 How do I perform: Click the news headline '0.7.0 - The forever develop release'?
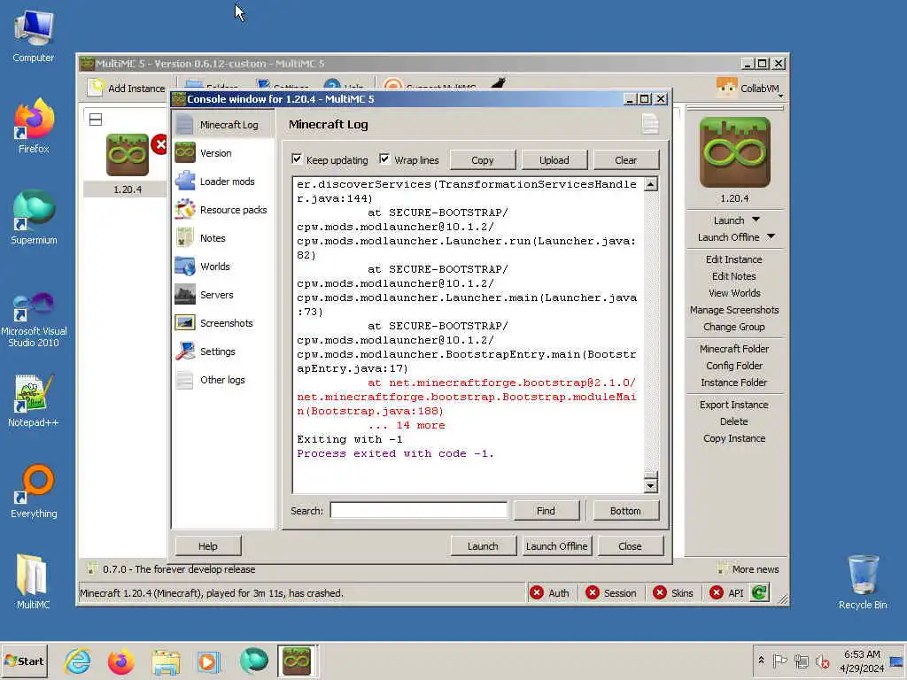179,569
